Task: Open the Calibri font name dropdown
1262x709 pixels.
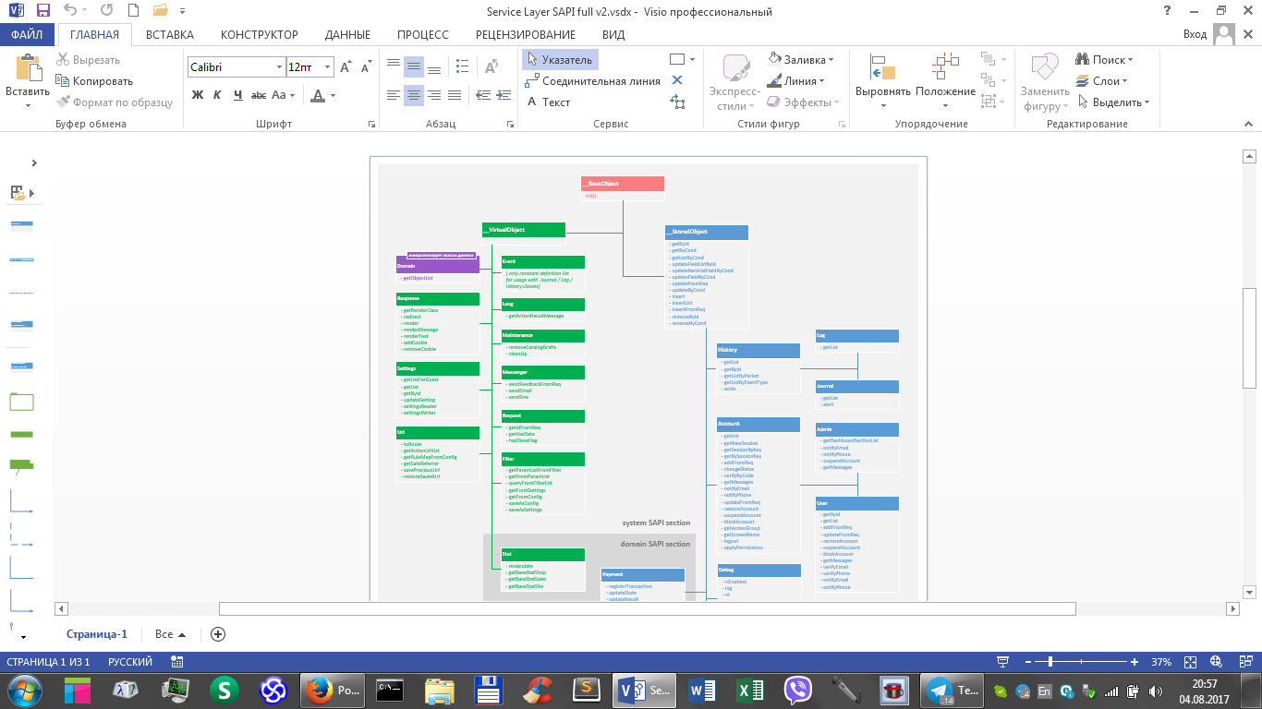Action: [x=279, y=67]
